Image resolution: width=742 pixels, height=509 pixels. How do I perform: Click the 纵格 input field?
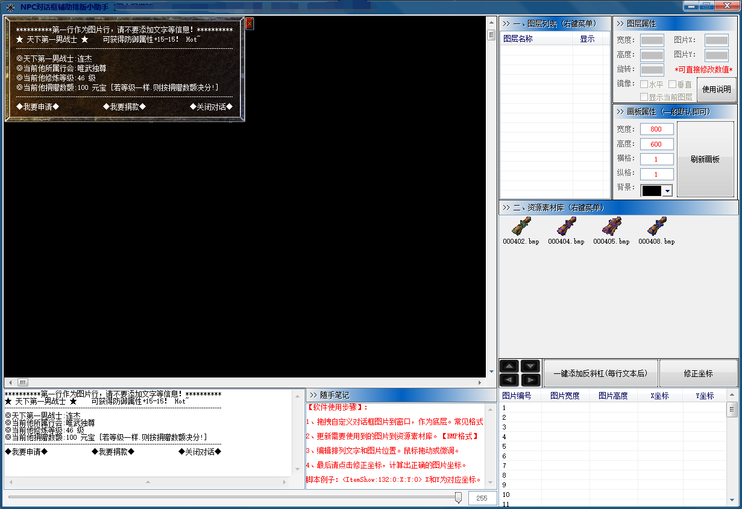[x=656, y=174]
